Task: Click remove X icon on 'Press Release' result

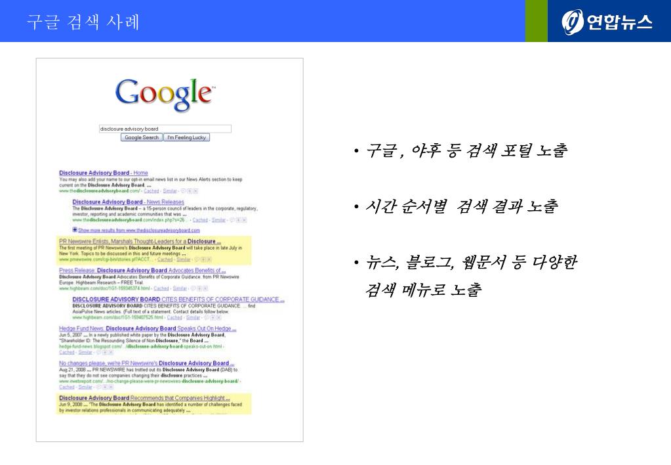Action: tap(206, 288)
